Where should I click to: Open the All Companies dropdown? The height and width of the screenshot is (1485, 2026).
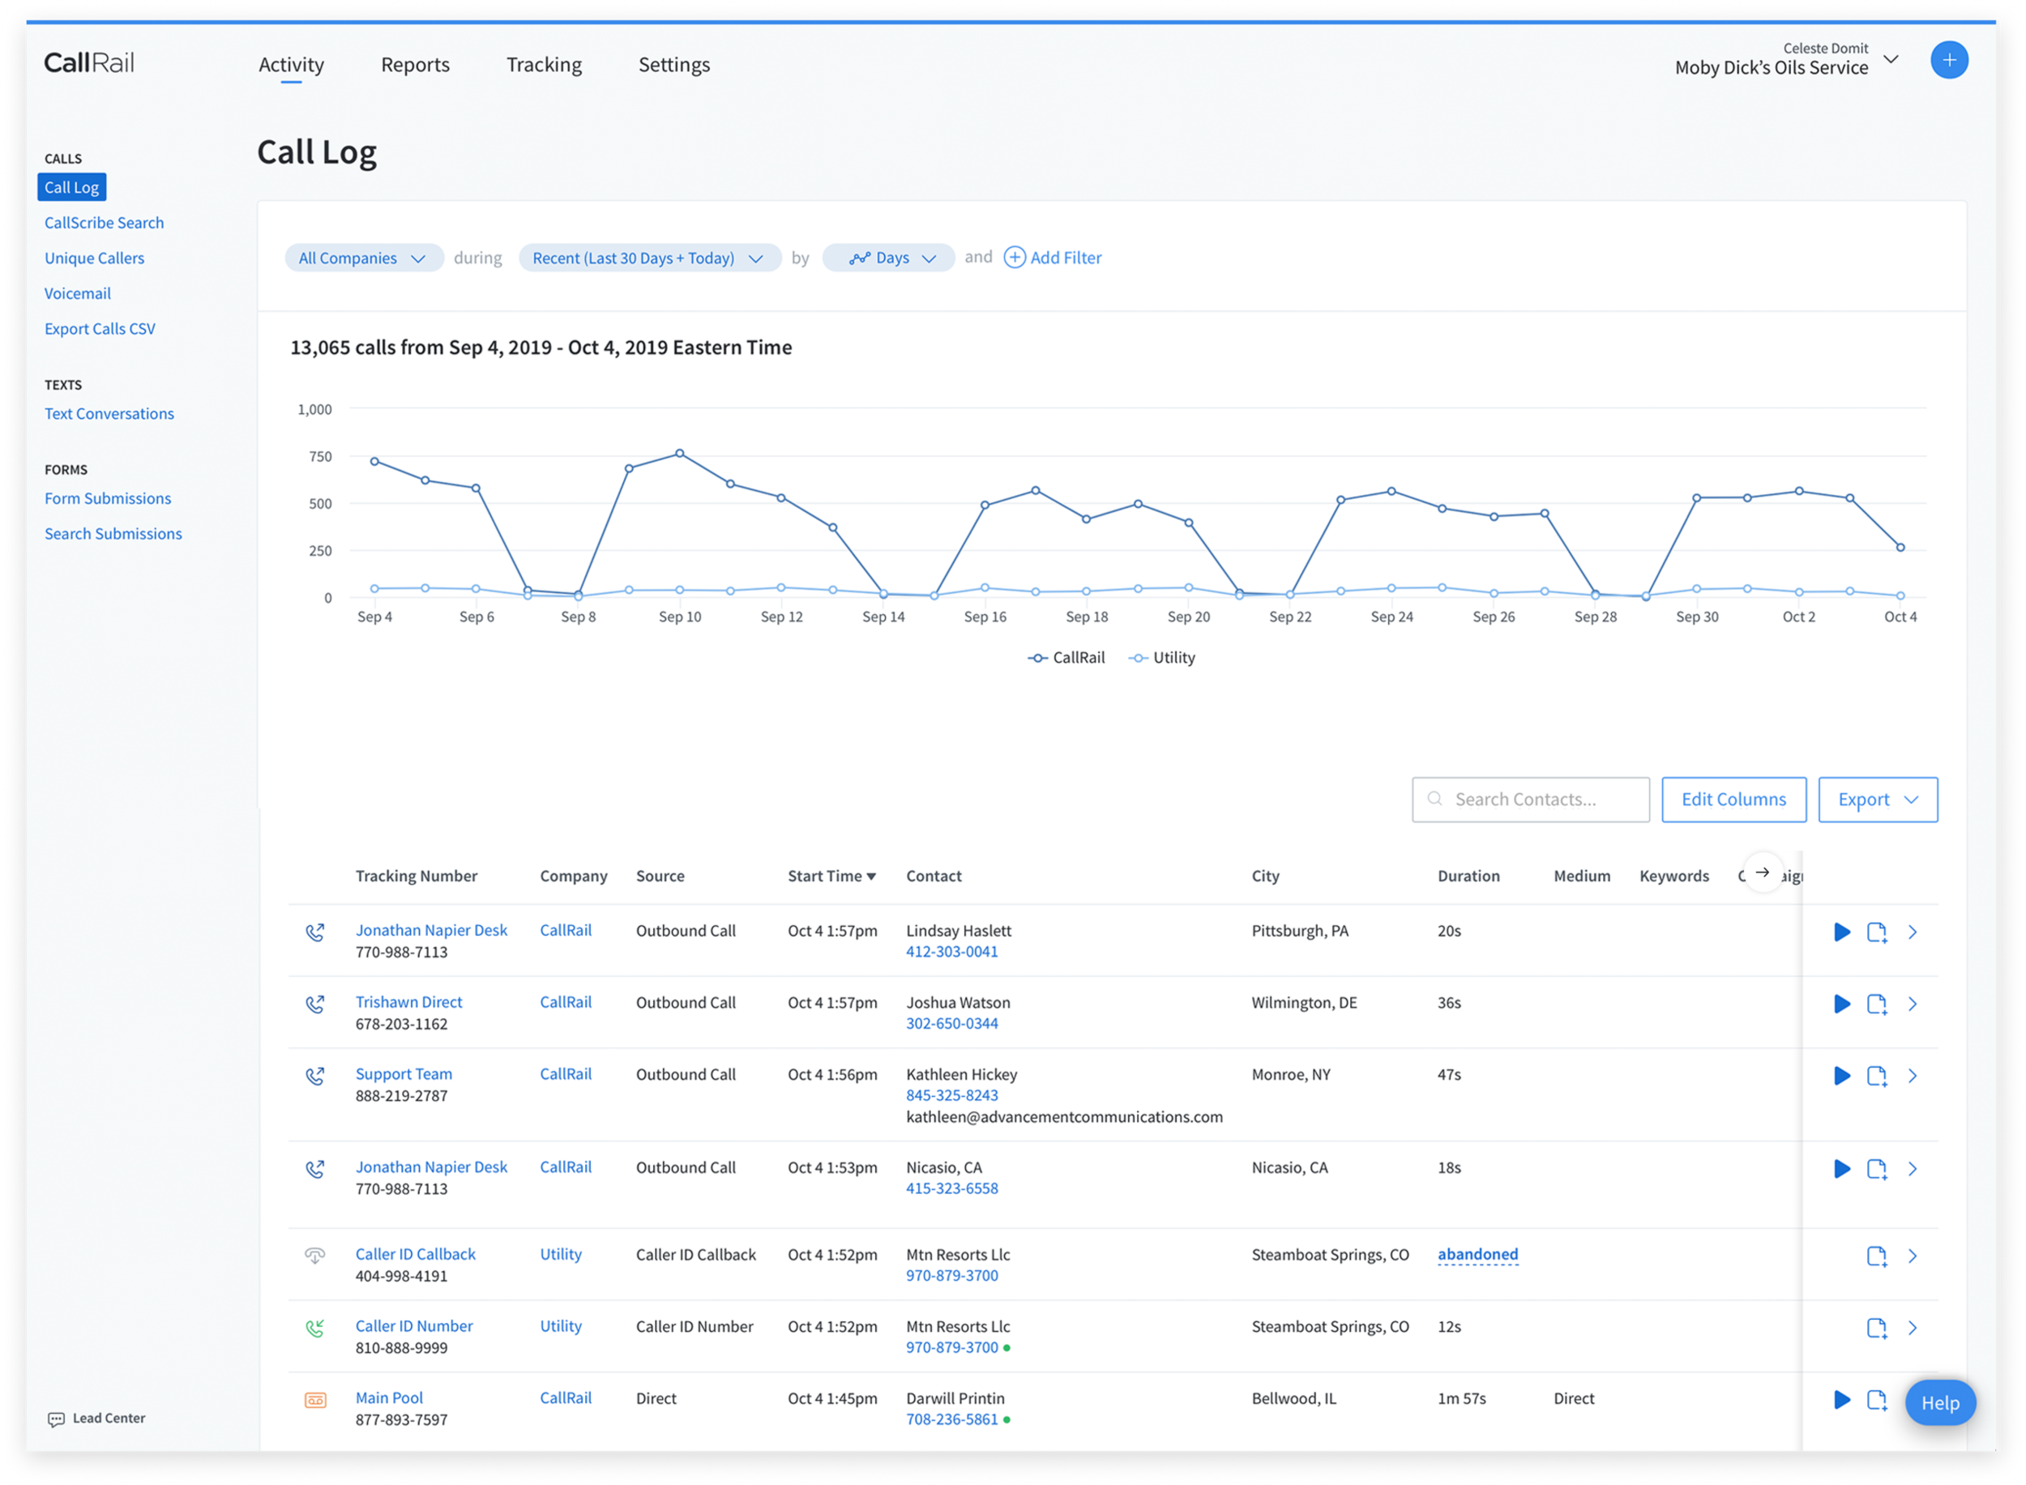(x=362, y=258)
